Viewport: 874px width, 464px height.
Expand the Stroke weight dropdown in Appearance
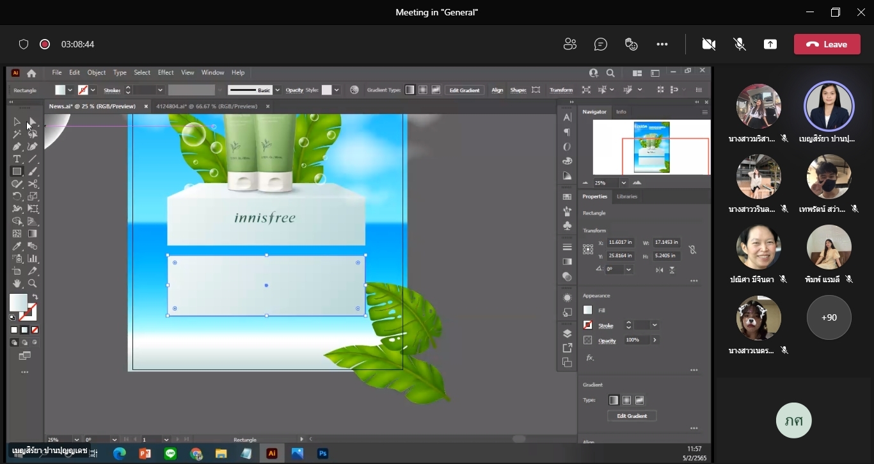point(654,325)
